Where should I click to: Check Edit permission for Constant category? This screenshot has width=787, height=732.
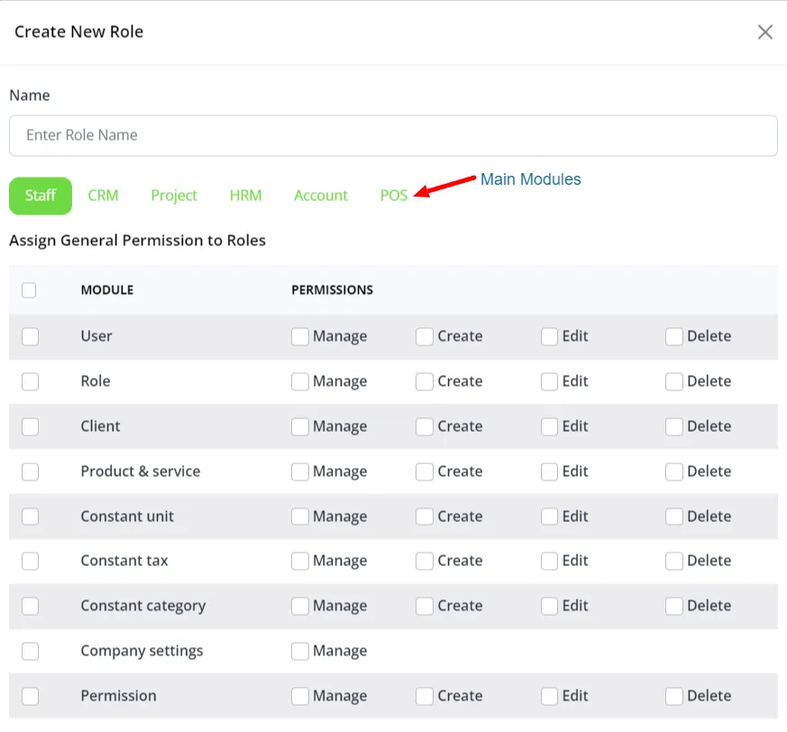tap(549, 606)
